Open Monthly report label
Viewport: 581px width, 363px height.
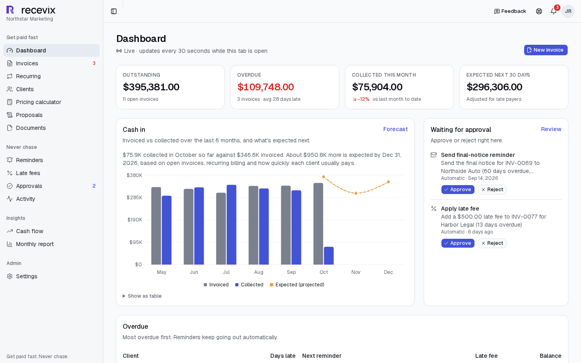pos(35,244)
